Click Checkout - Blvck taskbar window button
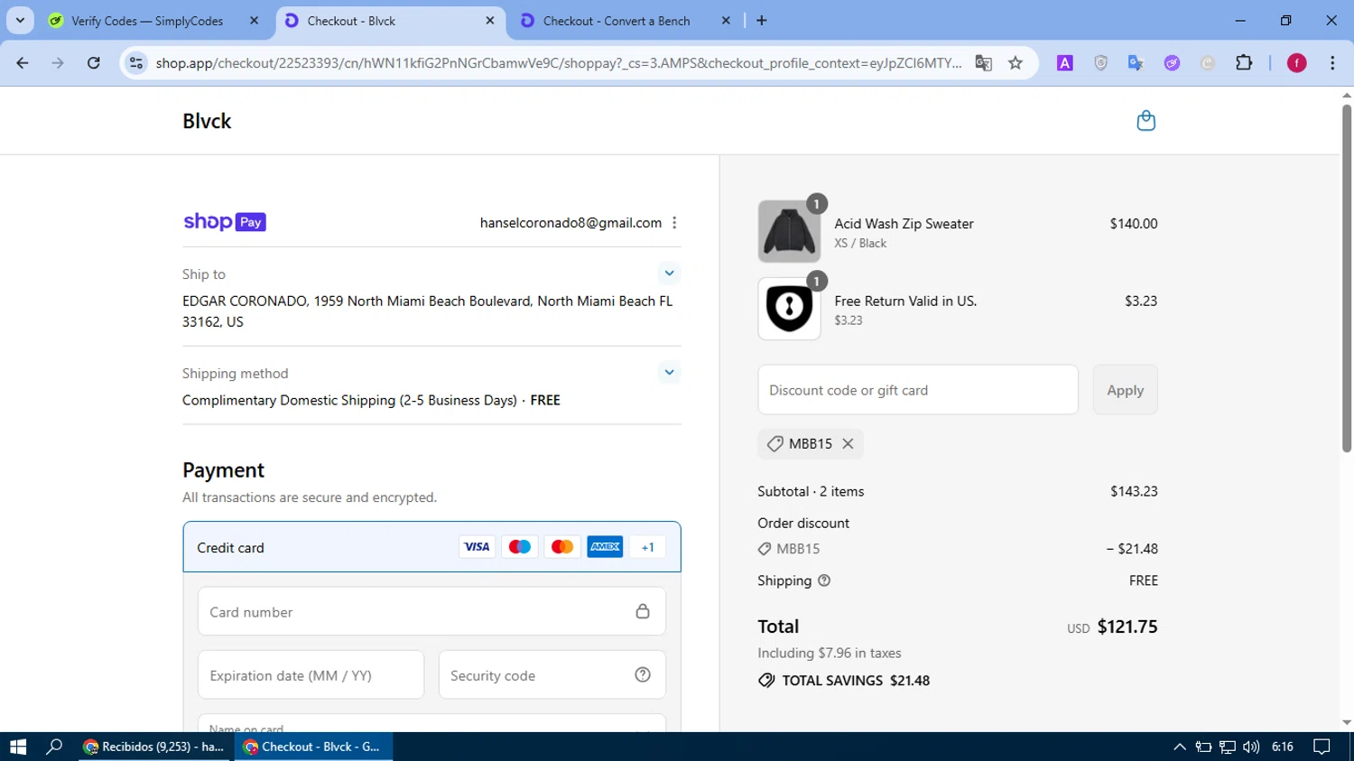Viewport: 1354px width, 761px height. [x=314, y=747]
